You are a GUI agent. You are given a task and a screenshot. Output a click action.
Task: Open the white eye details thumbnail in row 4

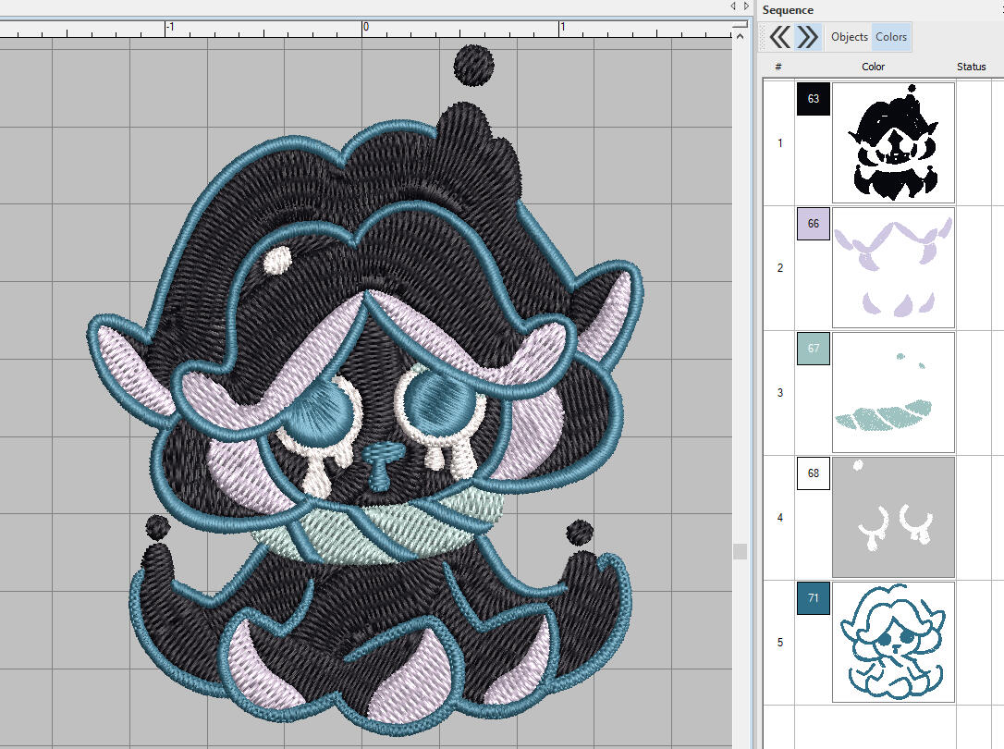pyautogui.click(x=893, y=517)
